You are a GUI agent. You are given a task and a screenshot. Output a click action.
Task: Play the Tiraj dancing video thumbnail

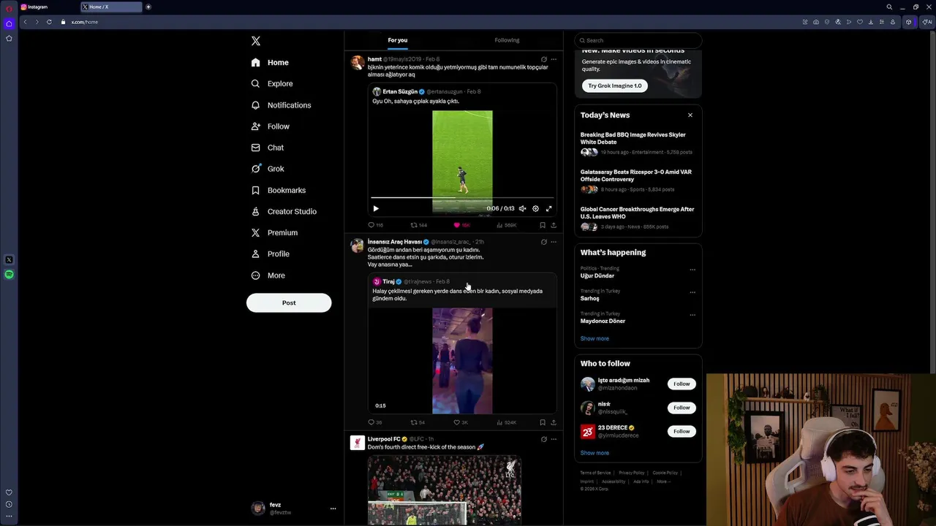[462, 361]
